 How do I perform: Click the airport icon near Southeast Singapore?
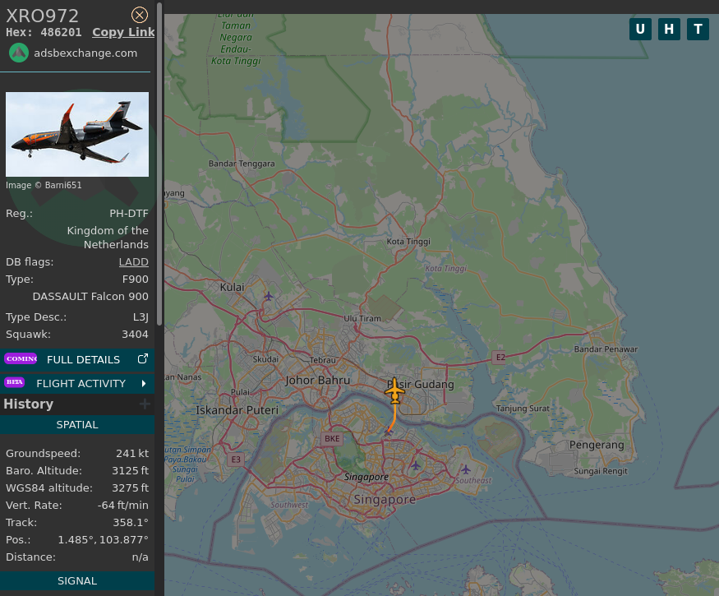(466, 469)
